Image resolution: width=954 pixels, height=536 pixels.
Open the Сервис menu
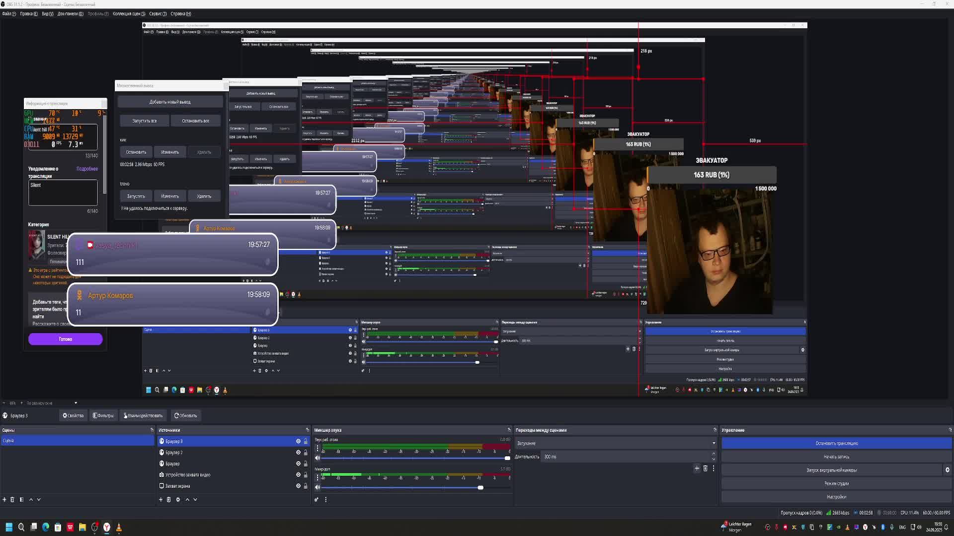click(x=158, y=14)
